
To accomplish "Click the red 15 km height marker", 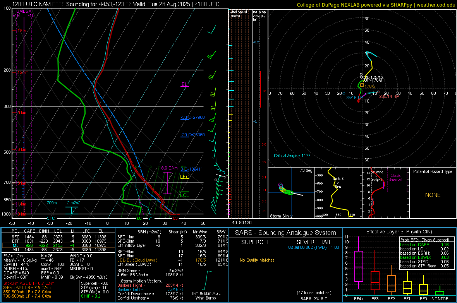I will click(x=23, y=31).
